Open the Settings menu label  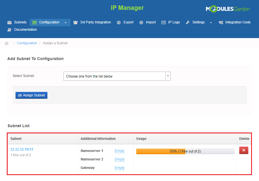coord(199,22)
